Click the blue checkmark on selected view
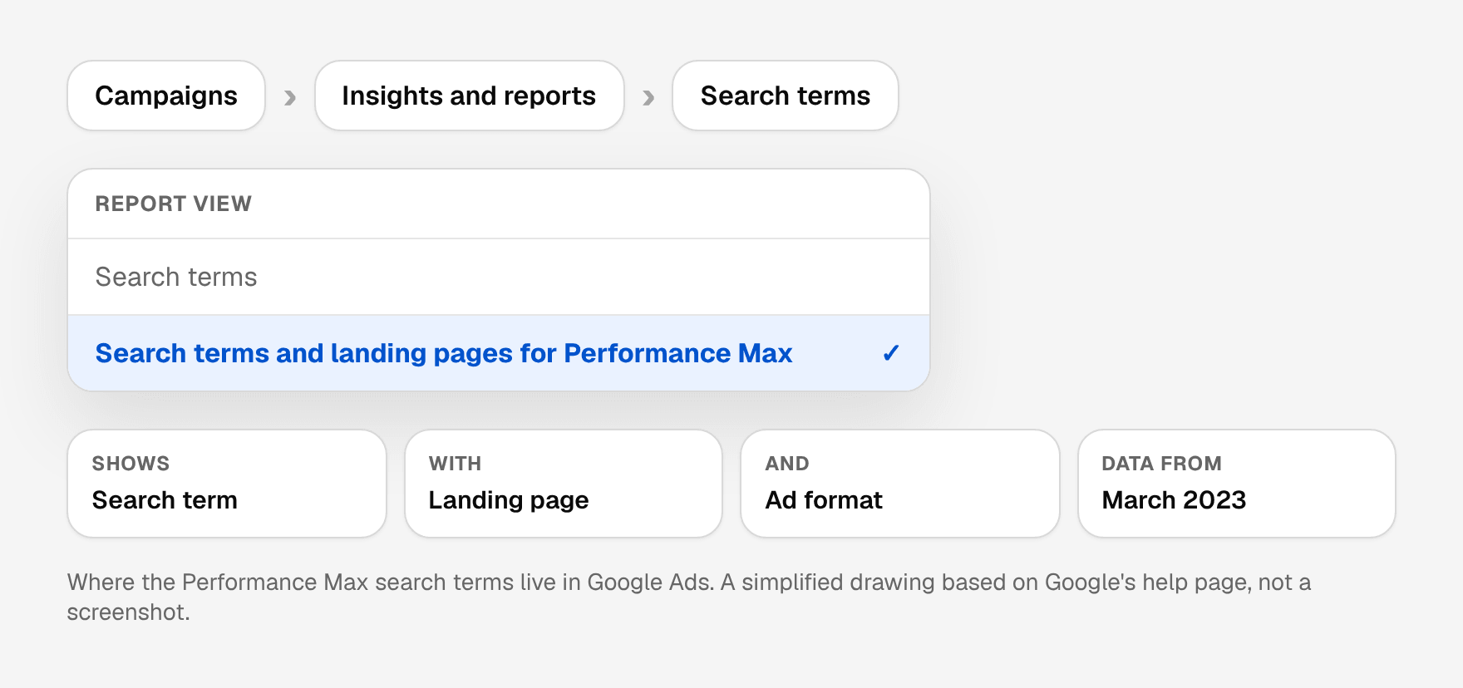This screenshot has width=1463, height=688. (x=891, y=353)
